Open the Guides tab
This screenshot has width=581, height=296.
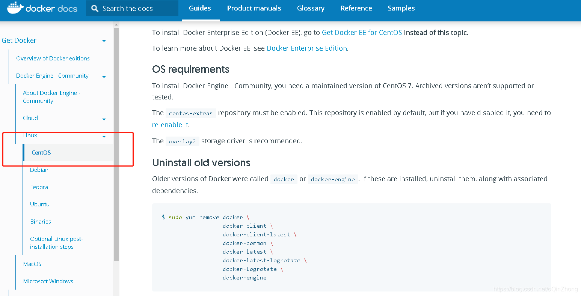pos(200,8)
